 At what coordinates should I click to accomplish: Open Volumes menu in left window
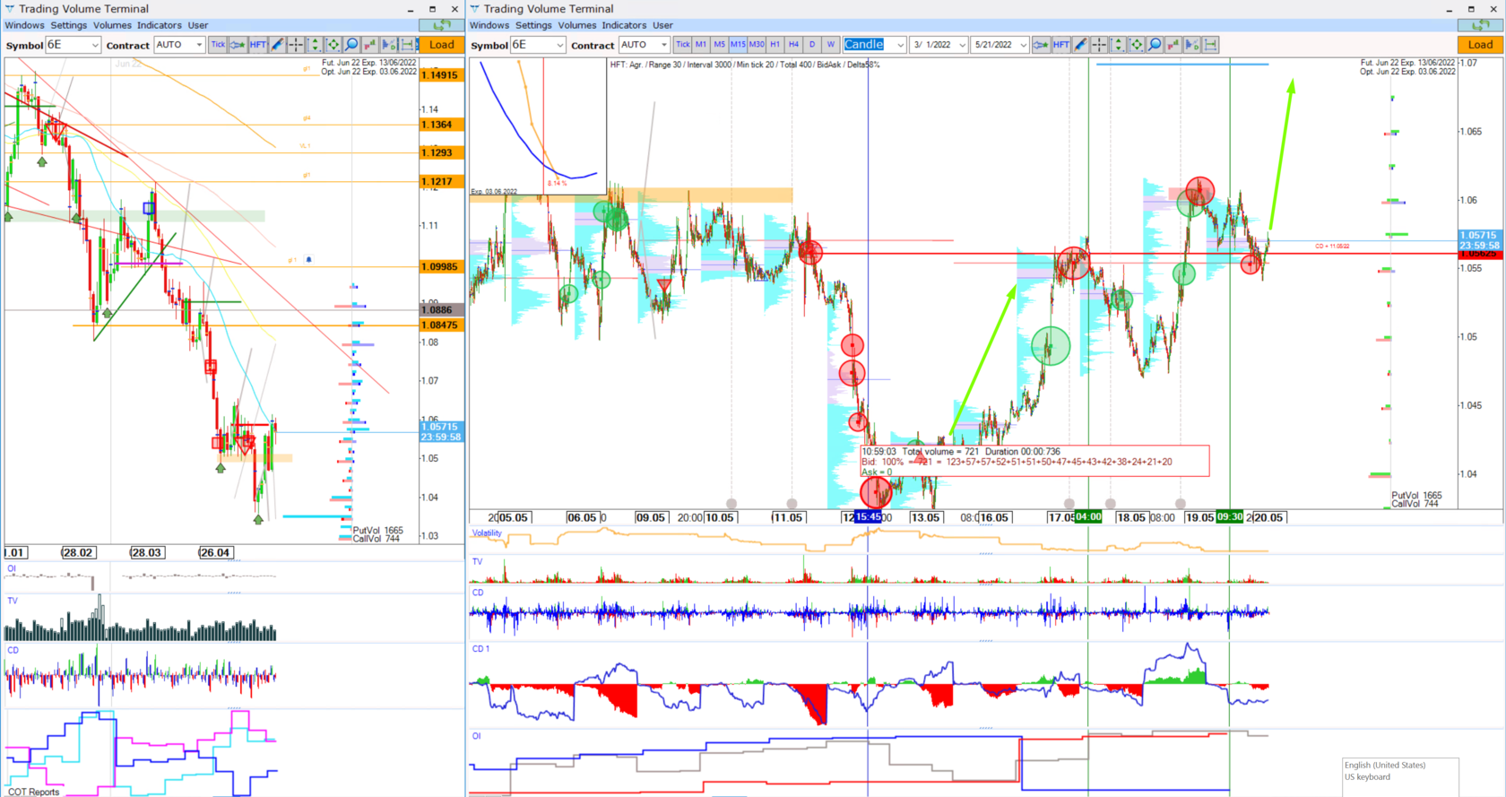(112, 25)
